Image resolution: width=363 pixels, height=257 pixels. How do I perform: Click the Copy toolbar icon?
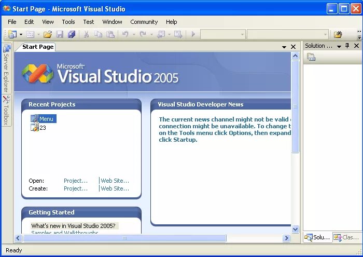tap(98, 35)
